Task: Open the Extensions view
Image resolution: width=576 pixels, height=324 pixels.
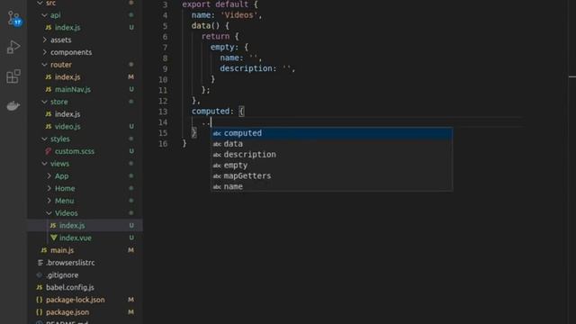Action: (x=13, y=76)
